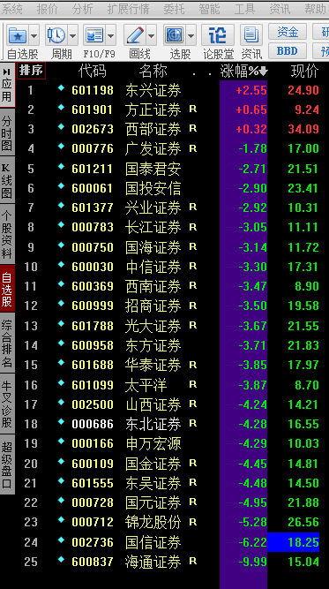Select the 国信证券 highlighted price 18.25

(294, 542)
